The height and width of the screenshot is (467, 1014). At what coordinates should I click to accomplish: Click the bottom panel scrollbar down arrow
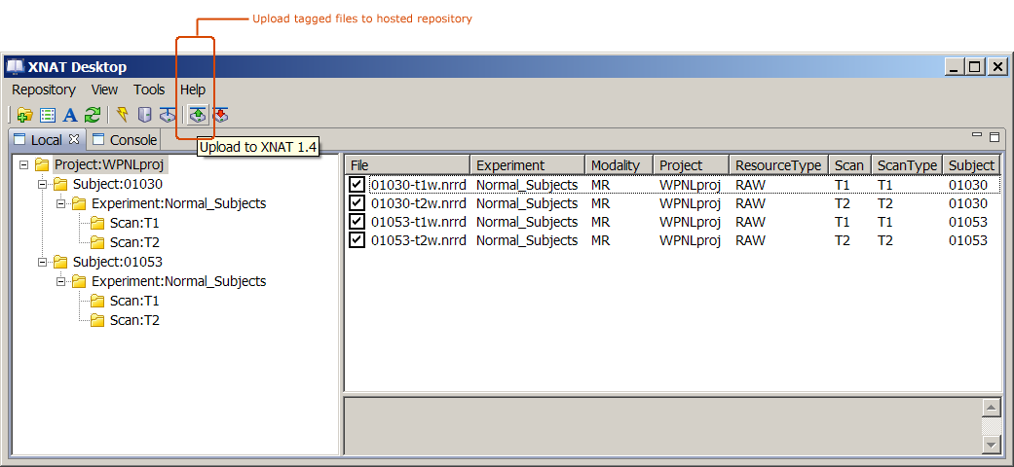point(991,444)
